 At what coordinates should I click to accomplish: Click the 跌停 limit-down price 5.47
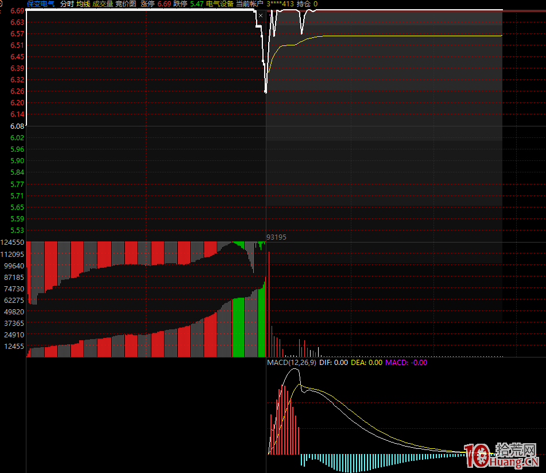coord(197,4)
